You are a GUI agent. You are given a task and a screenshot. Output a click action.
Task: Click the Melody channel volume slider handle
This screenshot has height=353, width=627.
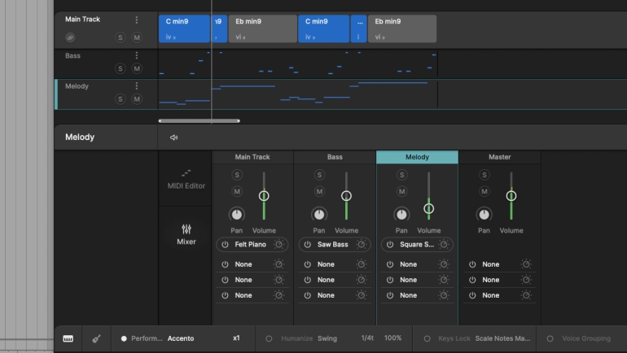[428, 209]
